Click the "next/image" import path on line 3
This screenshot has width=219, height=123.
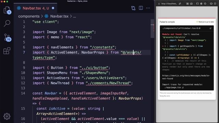(81, 32)
